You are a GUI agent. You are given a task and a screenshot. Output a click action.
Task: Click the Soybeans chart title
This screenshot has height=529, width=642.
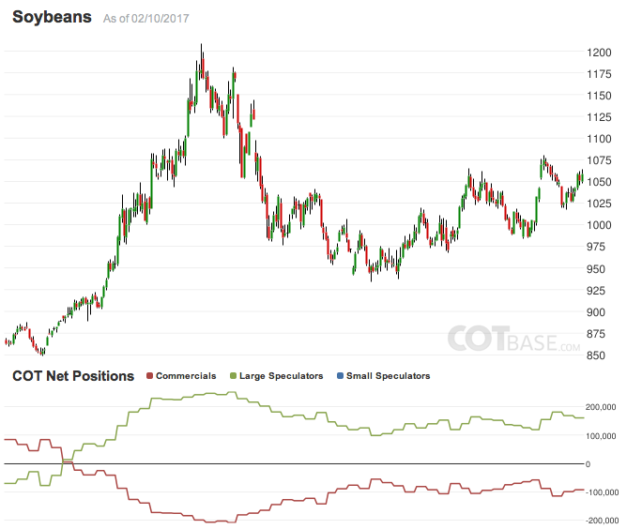pyautogui.click(x=52, y=17)
